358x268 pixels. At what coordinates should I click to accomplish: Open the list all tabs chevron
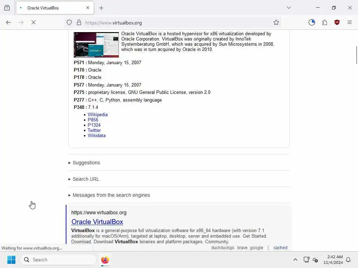[x=288, y=8]
